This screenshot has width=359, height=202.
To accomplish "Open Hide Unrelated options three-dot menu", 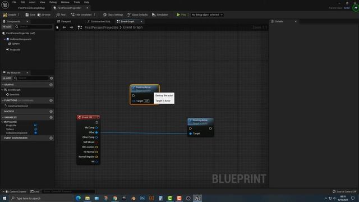I will pyautogui.click(x=95, y=15).
